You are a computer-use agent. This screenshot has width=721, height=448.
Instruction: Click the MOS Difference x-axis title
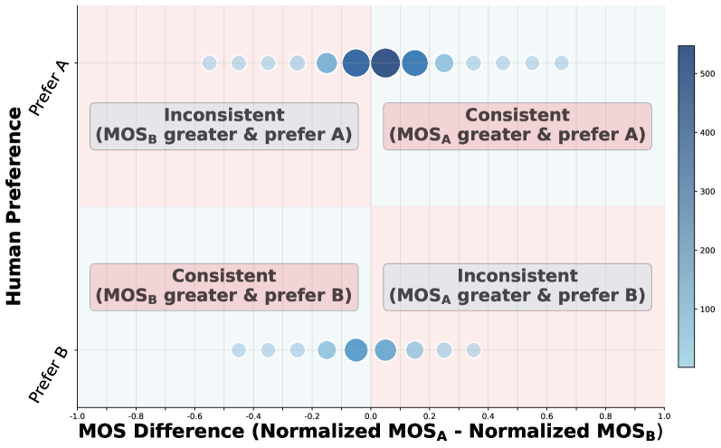[371, 432]
